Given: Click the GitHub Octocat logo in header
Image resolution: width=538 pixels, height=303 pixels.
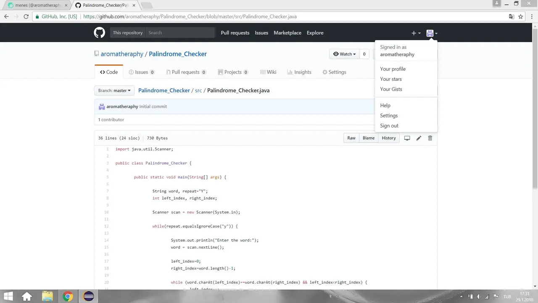Looking at the screenshot, I should [99, 33].
